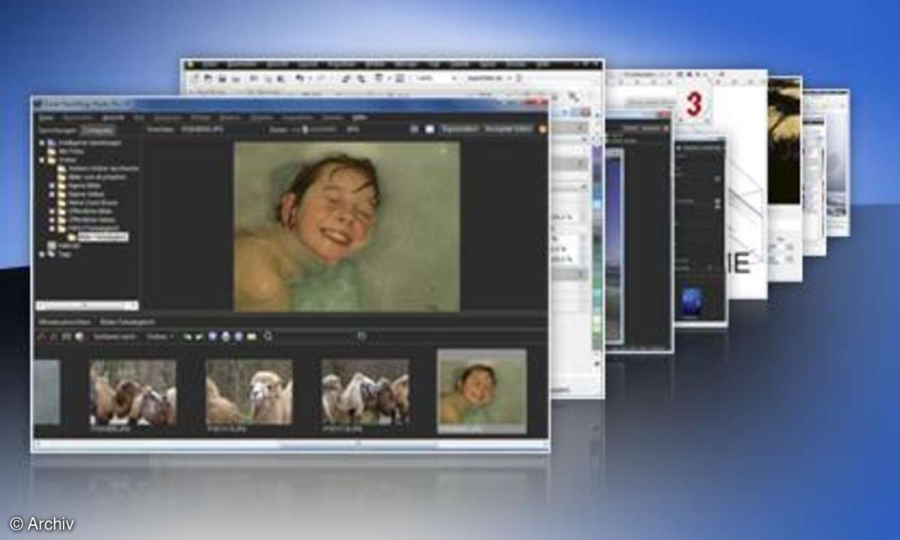Expand the Intelligente Sammlungen tree node

[x=41, y=142]
